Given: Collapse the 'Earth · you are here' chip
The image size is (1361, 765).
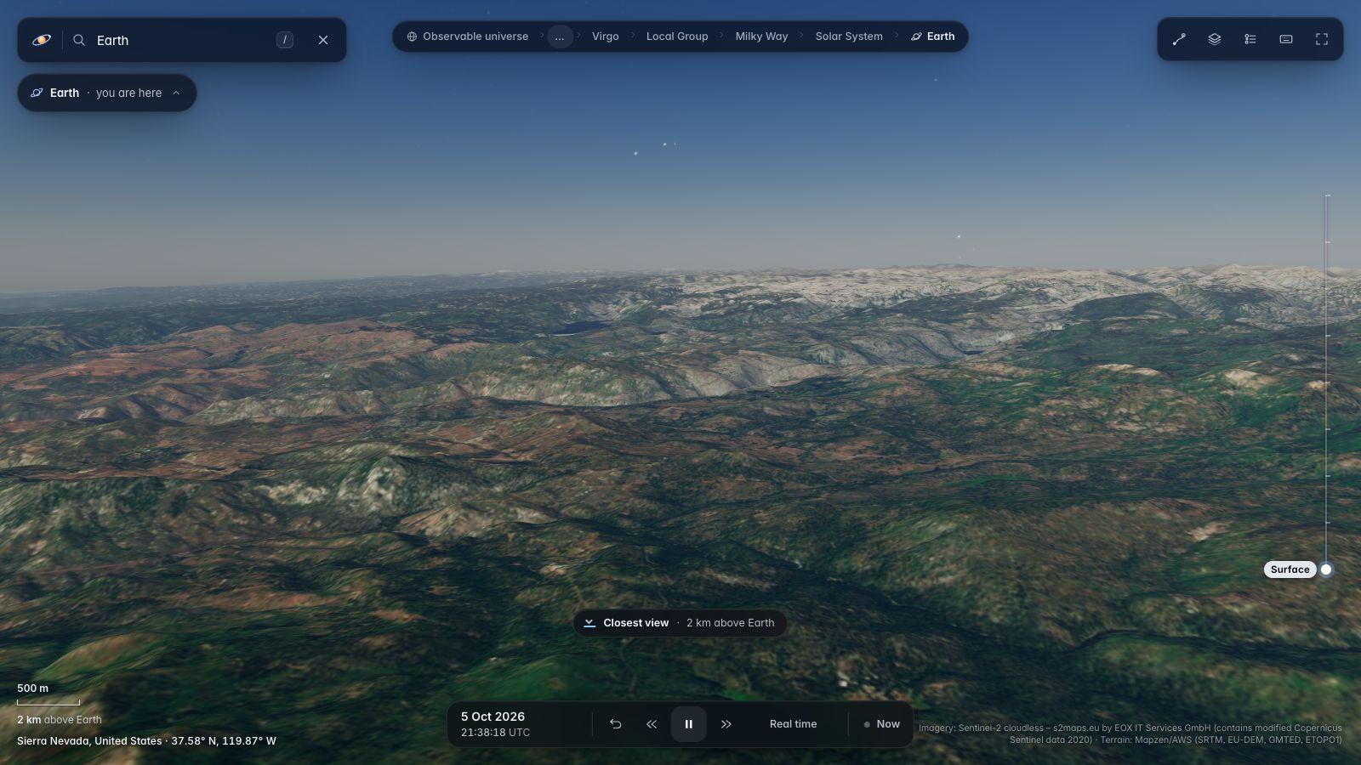Looking at the screenshot, I should coord(107,93).
